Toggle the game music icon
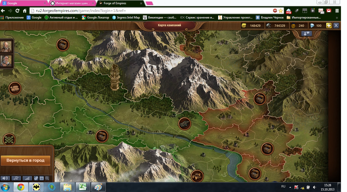 (16, 178)
